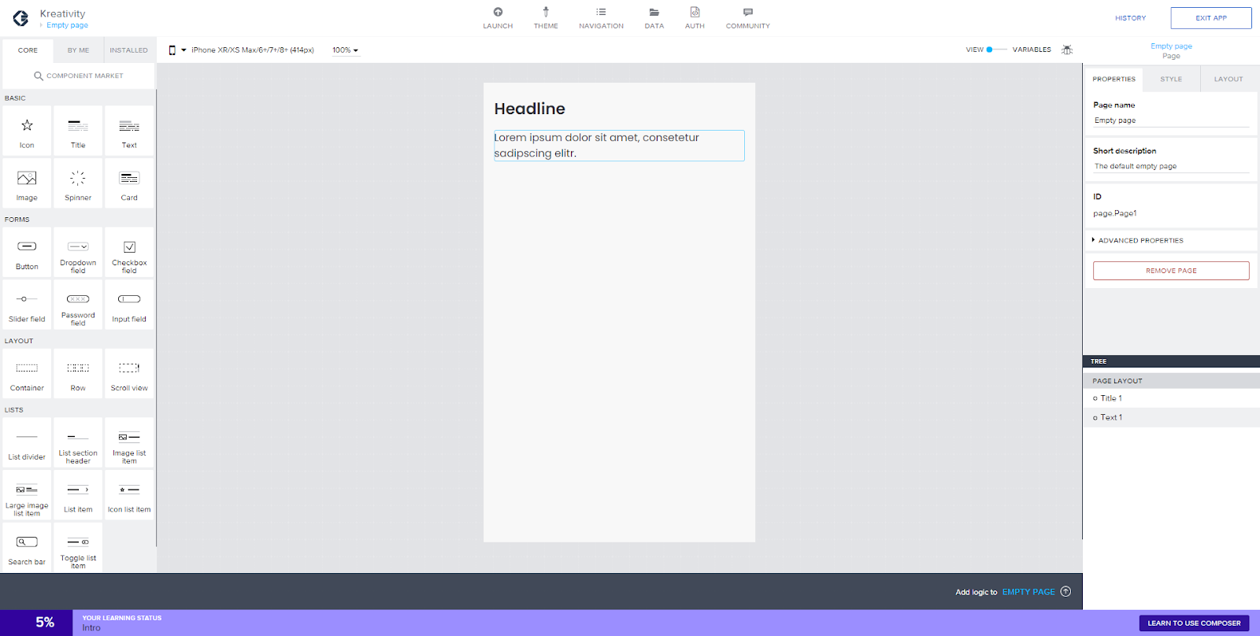Switch to the By Me components tab
1260x636 pixels.
(x=78, y=50)
